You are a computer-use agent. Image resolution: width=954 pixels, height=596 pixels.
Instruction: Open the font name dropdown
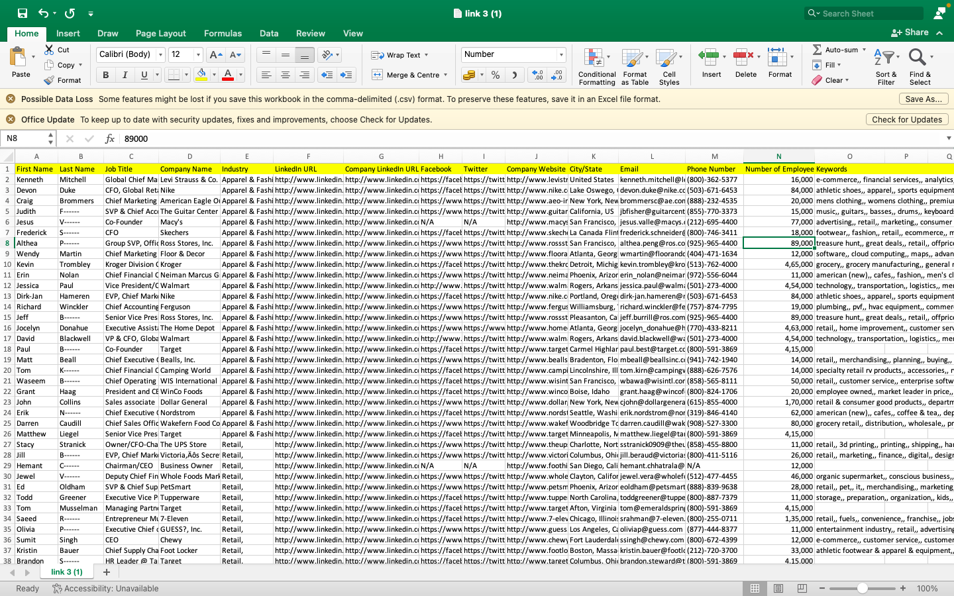tap(160, 55)
